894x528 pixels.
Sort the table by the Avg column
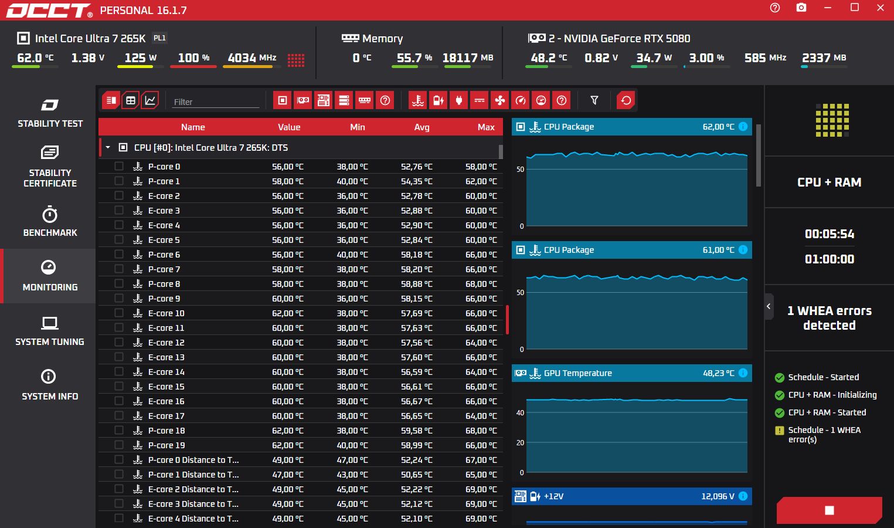pos(421,127)
